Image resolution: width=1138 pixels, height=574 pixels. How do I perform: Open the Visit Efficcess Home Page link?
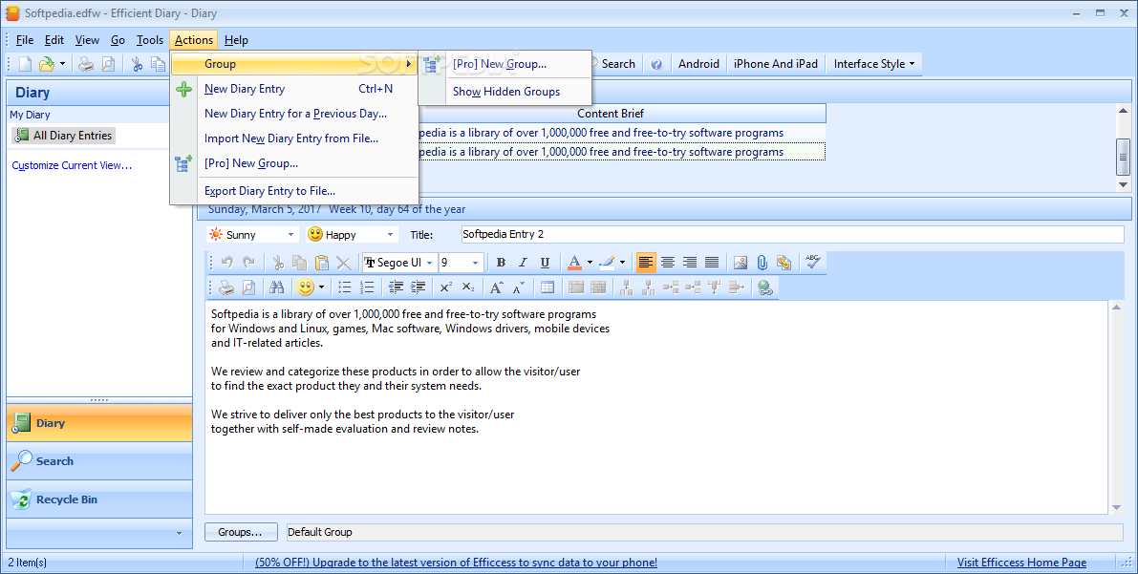pos(1021,563)
